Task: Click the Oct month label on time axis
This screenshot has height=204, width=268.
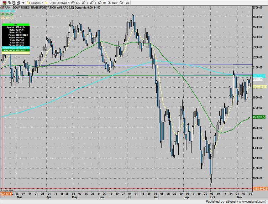Action: point(212,197)
